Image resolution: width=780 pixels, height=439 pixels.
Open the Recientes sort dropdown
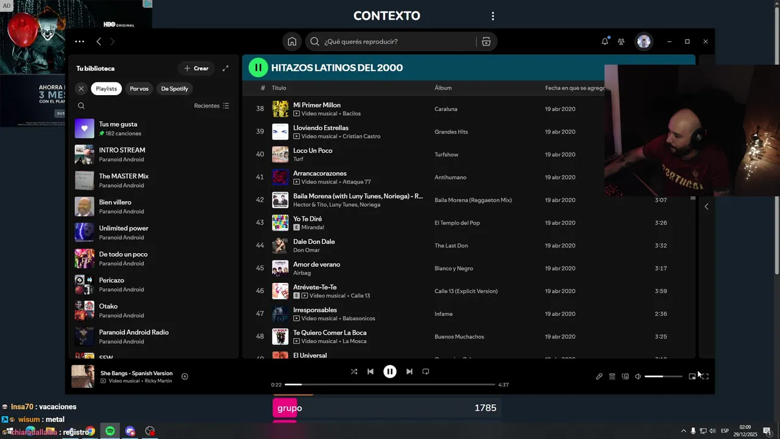pos(211,105)
